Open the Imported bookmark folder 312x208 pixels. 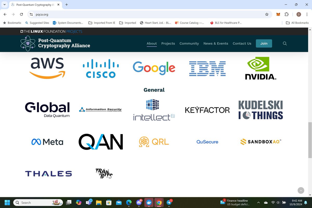pyautogui.click(x=127, y=23)
